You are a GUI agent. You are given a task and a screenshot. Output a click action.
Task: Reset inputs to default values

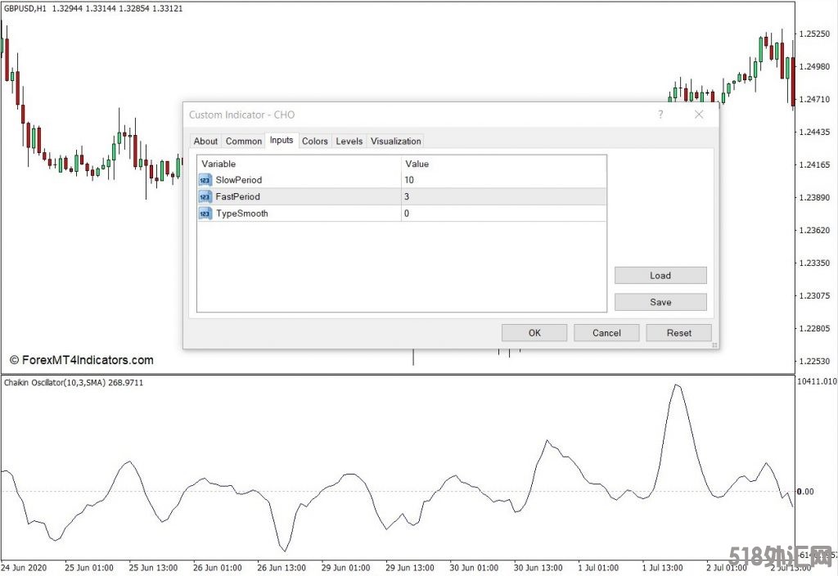coord(678,333)
